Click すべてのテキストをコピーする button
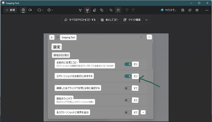 (x=80, y=20)
